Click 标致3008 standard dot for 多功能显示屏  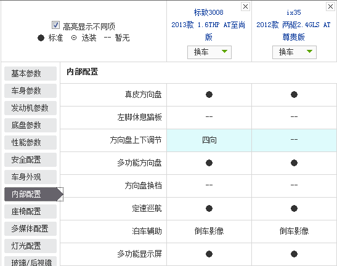click(x=209, y=254)
